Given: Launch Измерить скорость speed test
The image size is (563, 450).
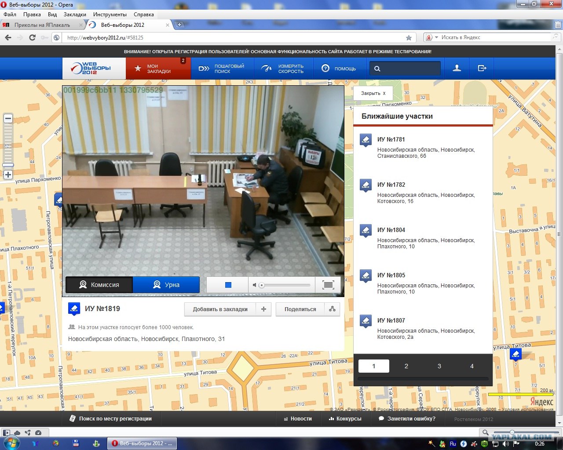Looking at the screenshot, I should tap(284, 69).
